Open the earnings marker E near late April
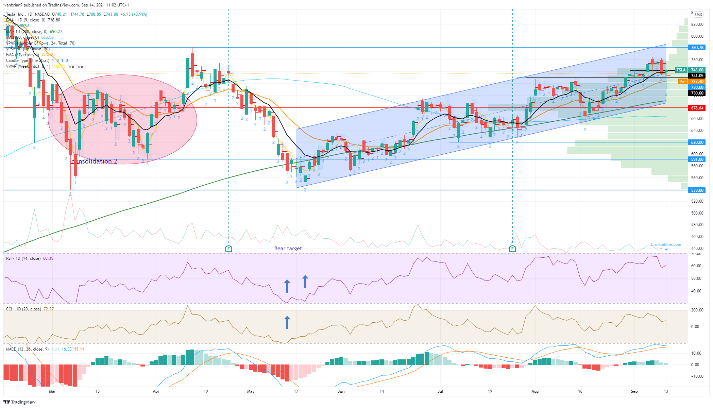This screenshot has height=408, width=713. [x=228, y=249]
